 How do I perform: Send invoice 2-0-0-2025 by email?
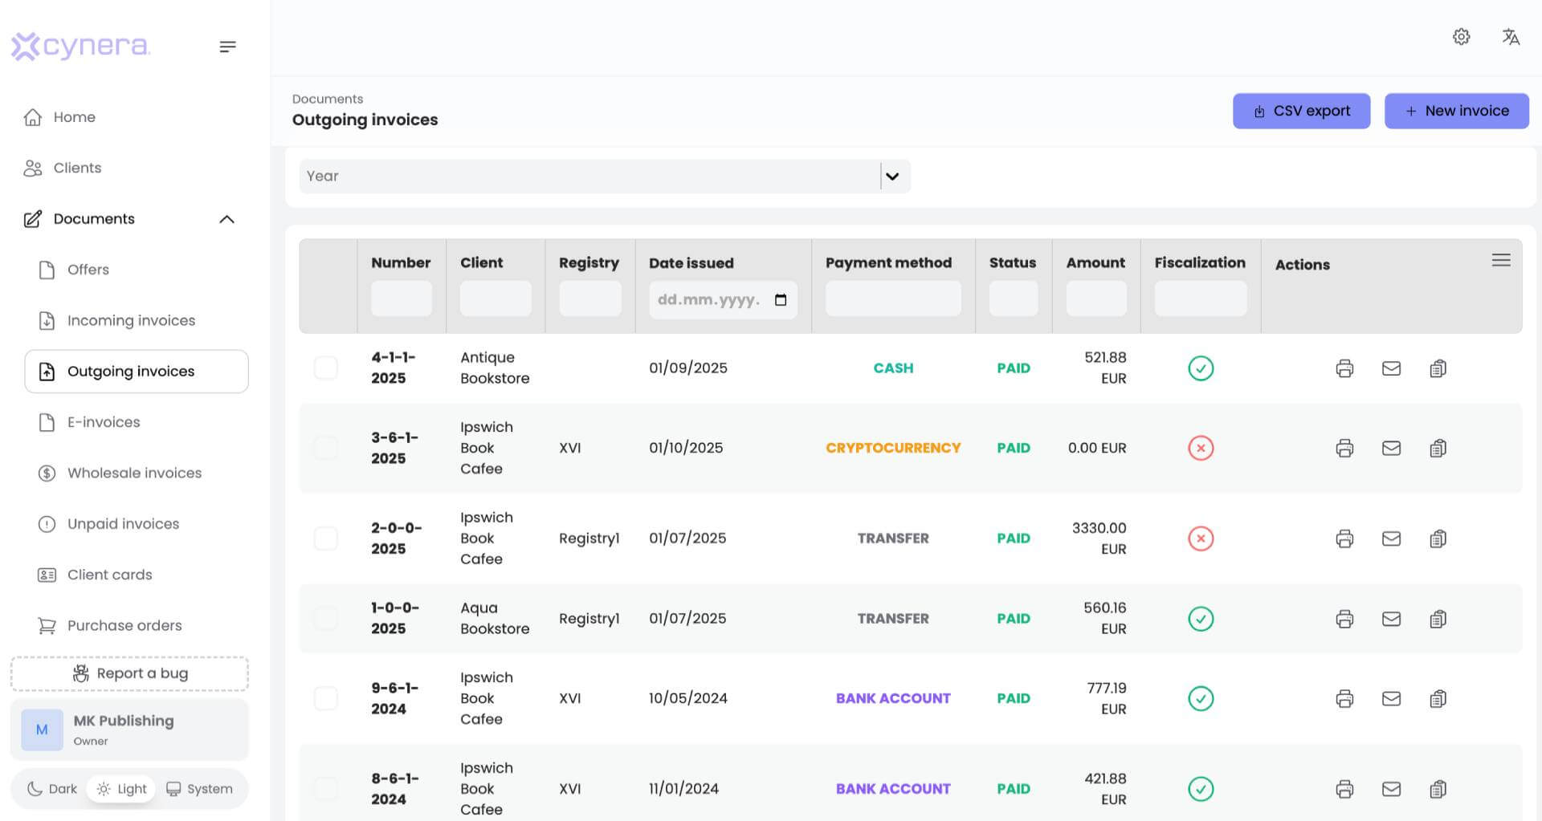click(x=1391, y=539)
